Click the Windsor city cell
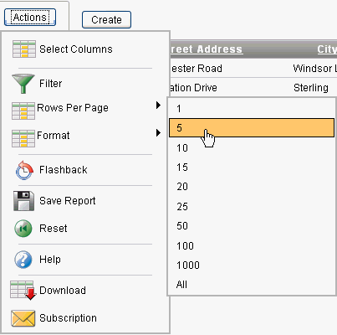 (x=314, y=69)
